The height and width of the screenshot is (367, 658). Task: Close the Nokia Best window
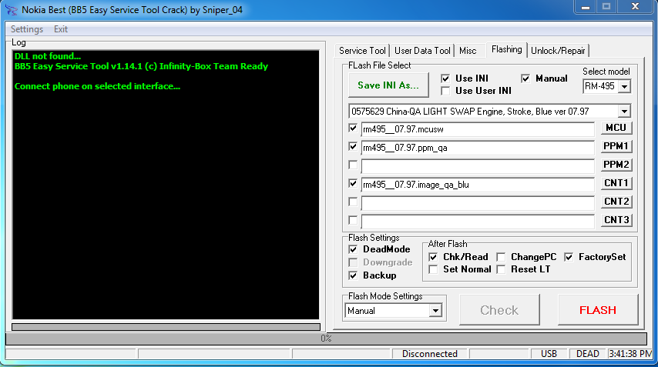(635, 7)
